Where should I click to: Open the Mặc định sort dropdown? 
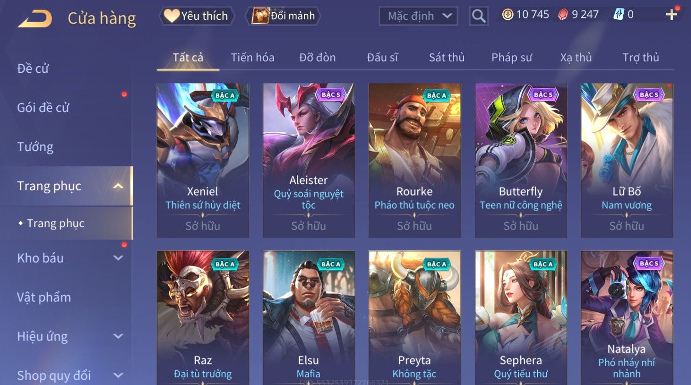click(418, 16)
